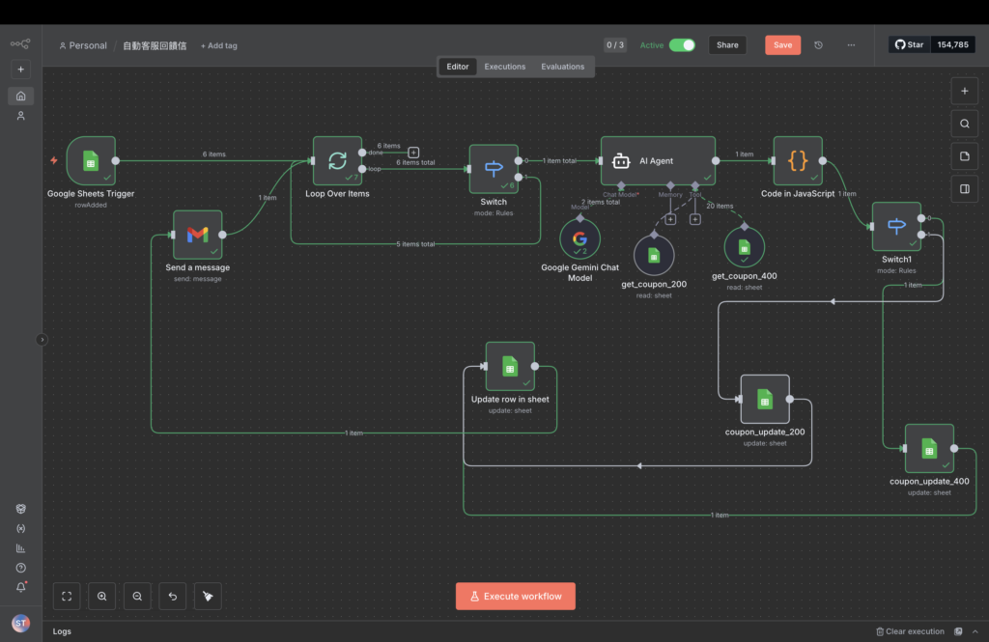Add a Memory sub-node to AI Agent
Viewport: 989px width, 642px height.
coord(670,219)
